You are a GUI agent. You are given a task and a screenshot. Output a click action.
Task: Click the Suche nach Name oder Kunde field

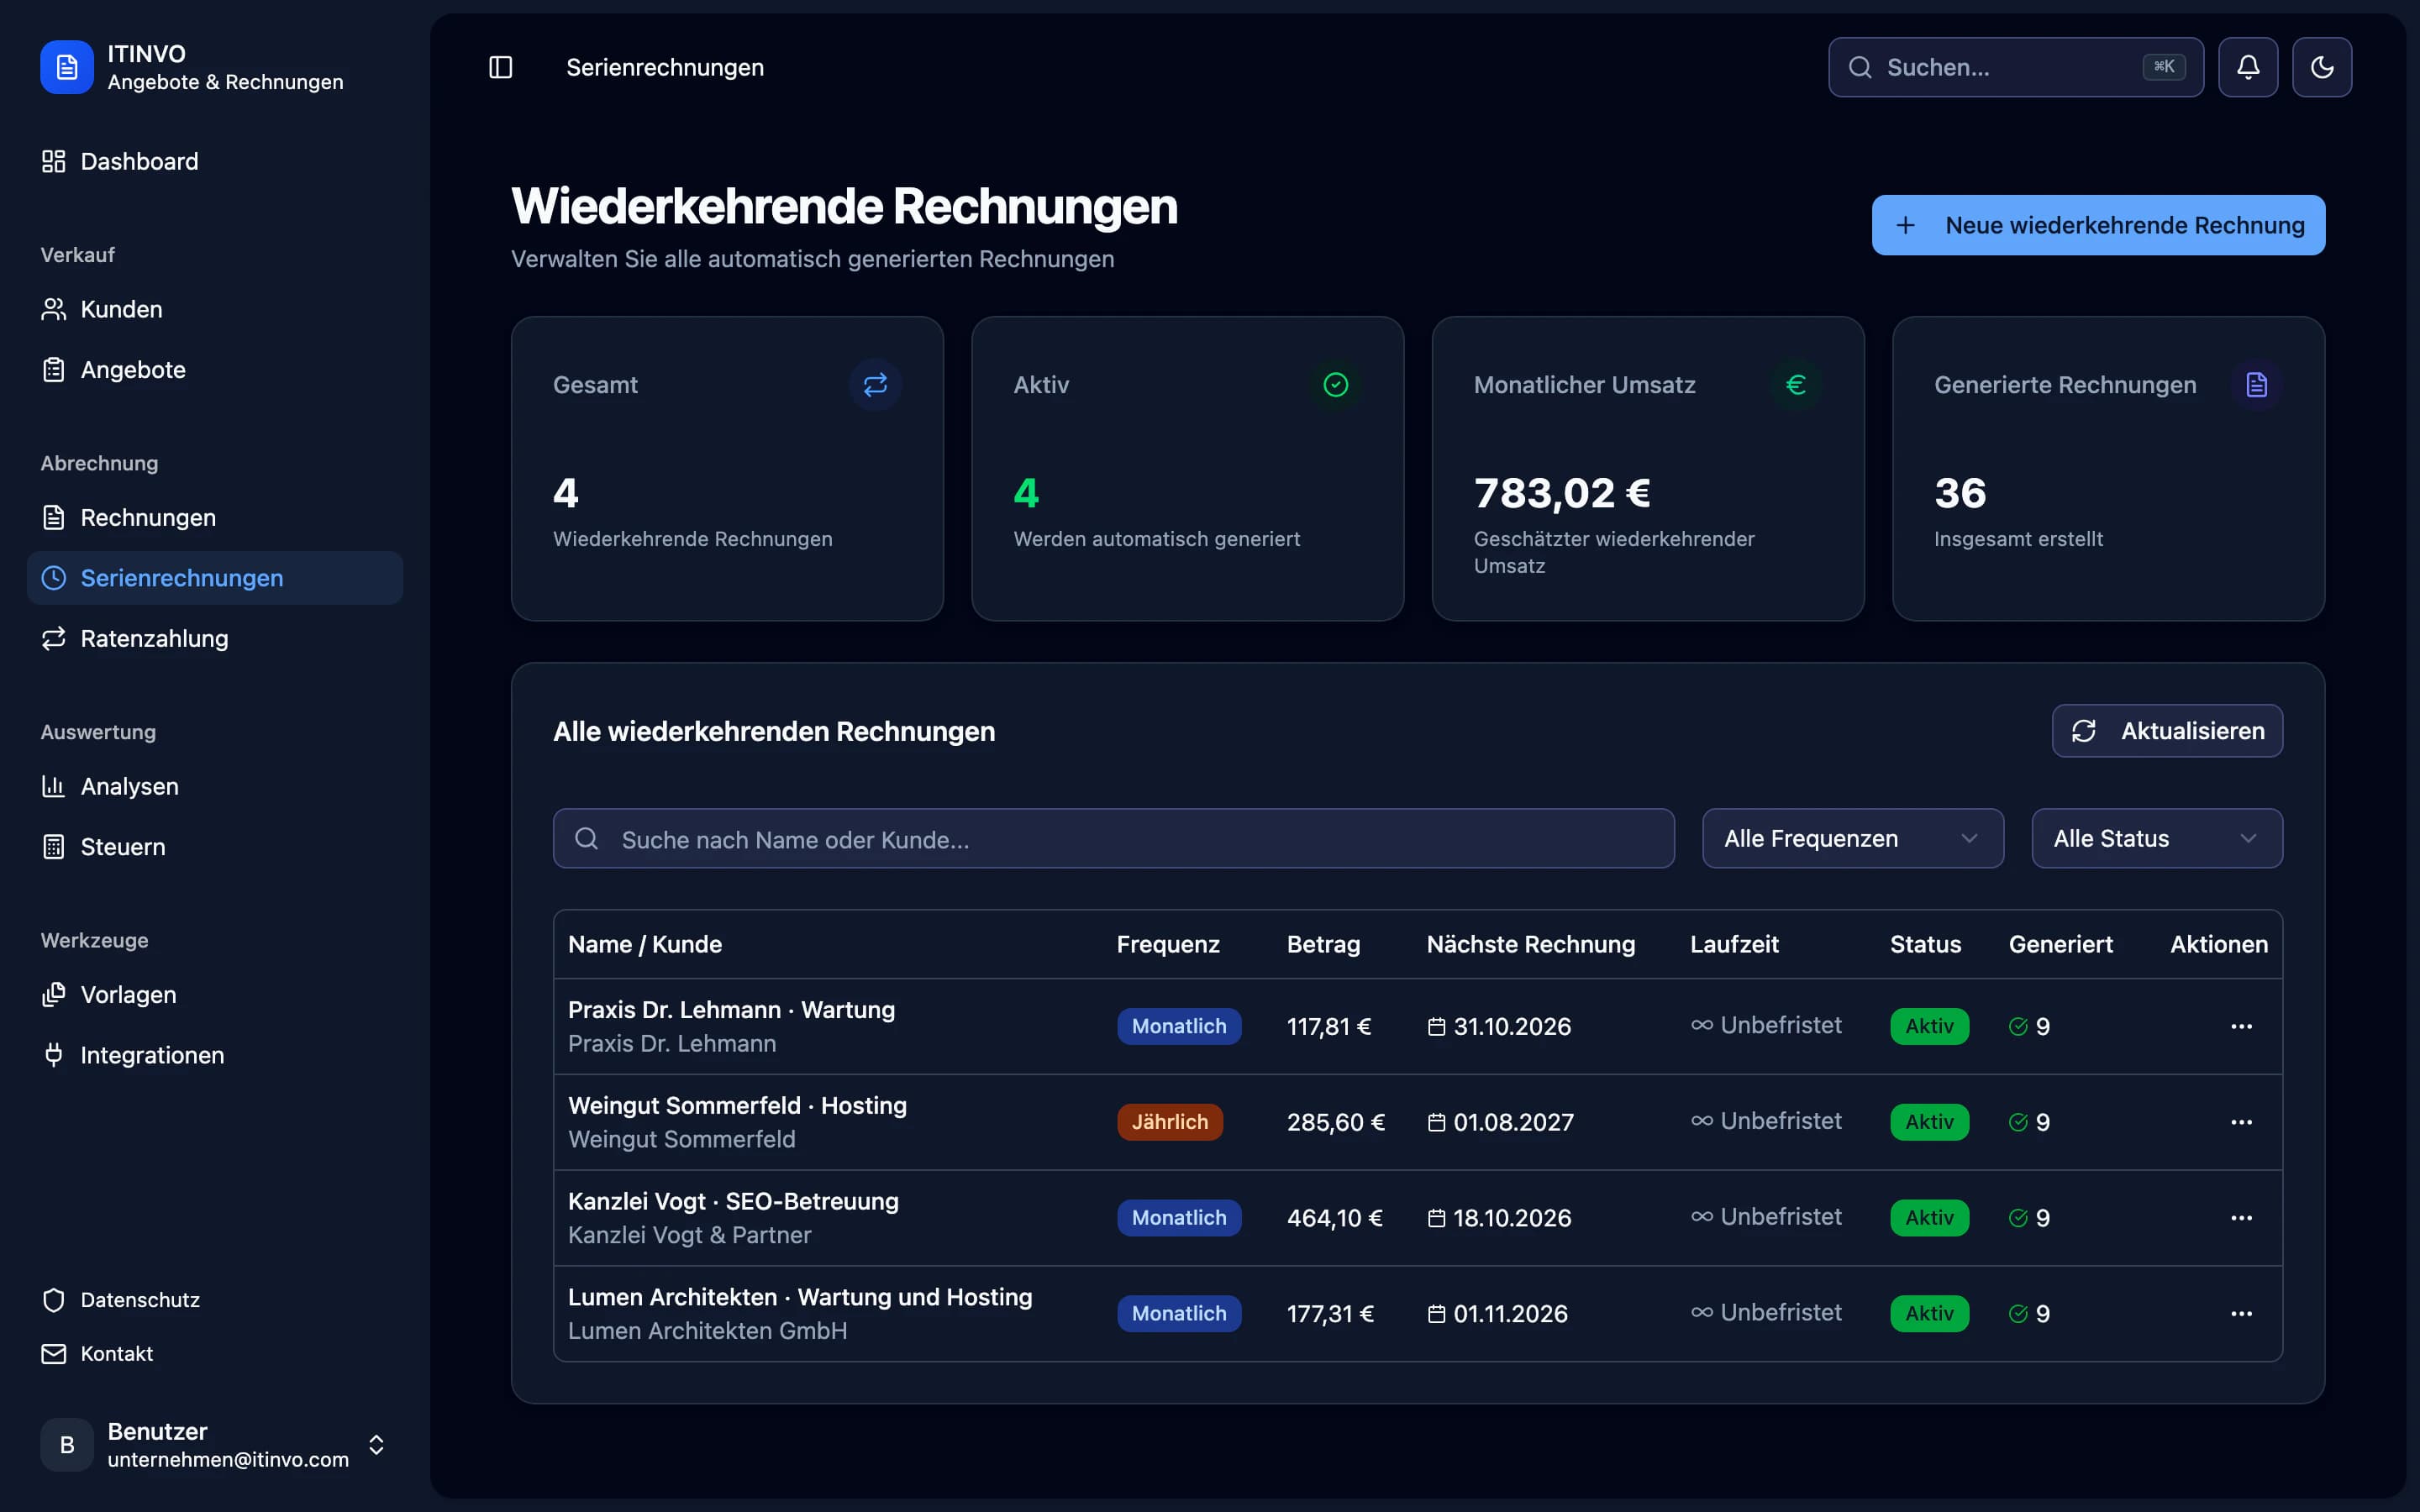click(x=1113, y=838)
